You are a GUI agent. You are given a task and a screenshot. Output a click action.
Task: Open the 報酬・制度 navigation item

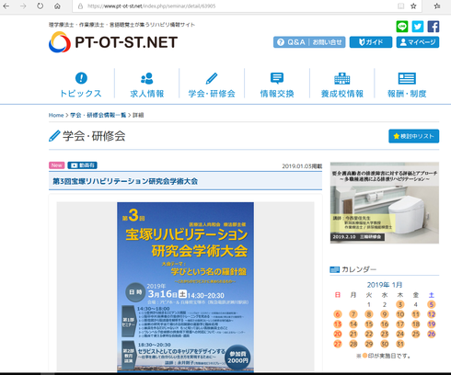click(407, 85)
